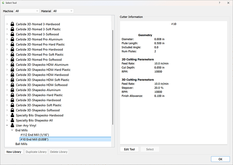Click lock icon of Shapeoko HDM-Hard Plastic
The height and width of the screenshot is (165, 233).
pos(12,70)
